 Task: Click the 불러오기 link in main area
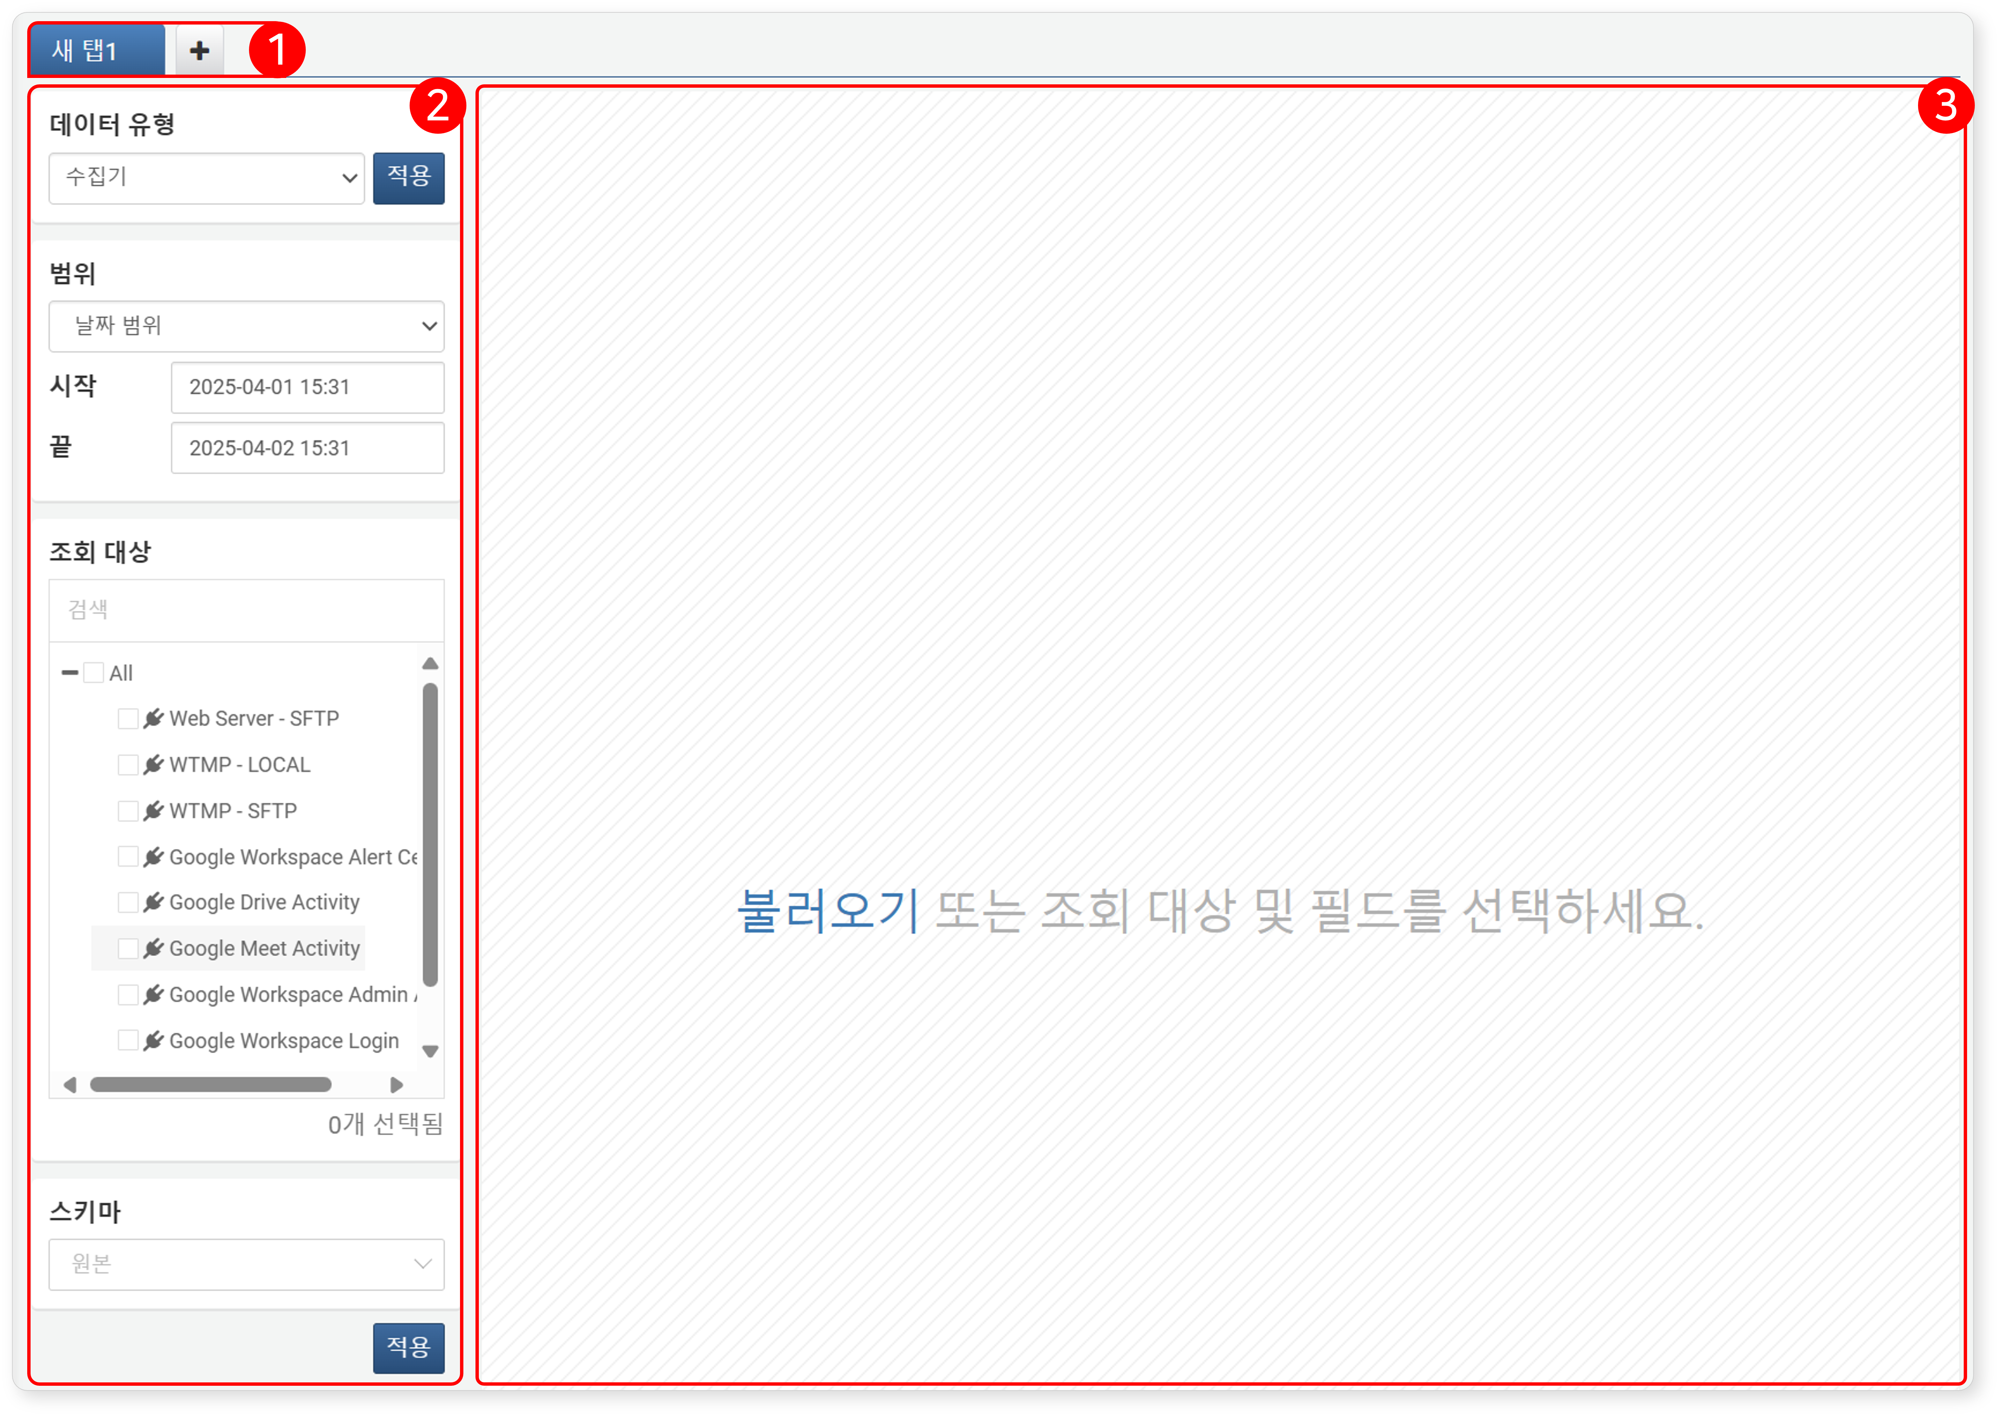point(828,911)
